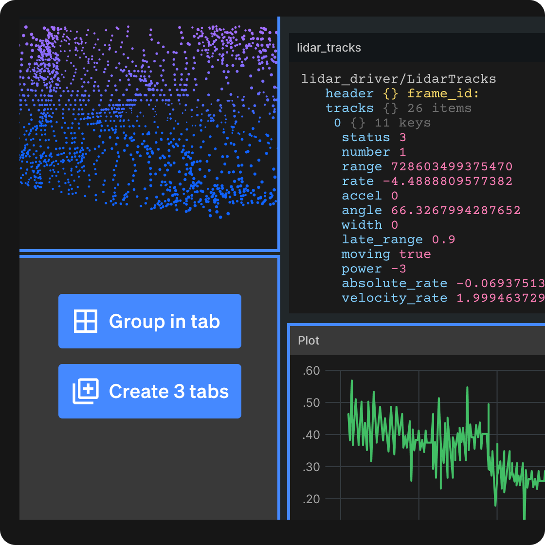Image resolution: width=545 pixels, height=545 pixels.
Task: Expand the header object braces
Action: 390,93
